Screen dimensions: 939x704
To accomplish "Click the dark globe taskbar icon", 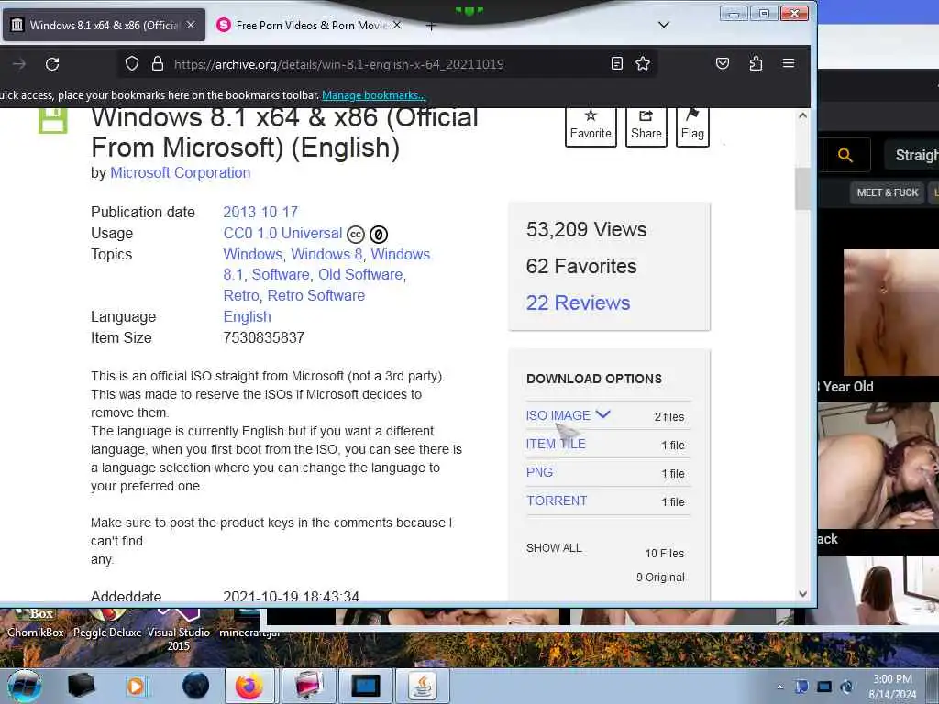I will click(x=195, y=686).
